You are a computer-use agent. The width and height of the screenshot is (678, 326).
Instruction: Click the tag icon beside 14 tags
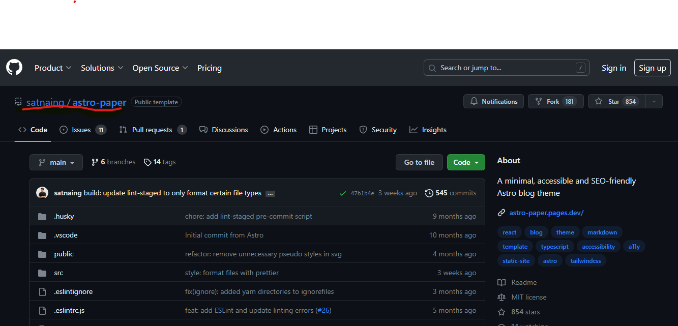[x=148, y=162]
